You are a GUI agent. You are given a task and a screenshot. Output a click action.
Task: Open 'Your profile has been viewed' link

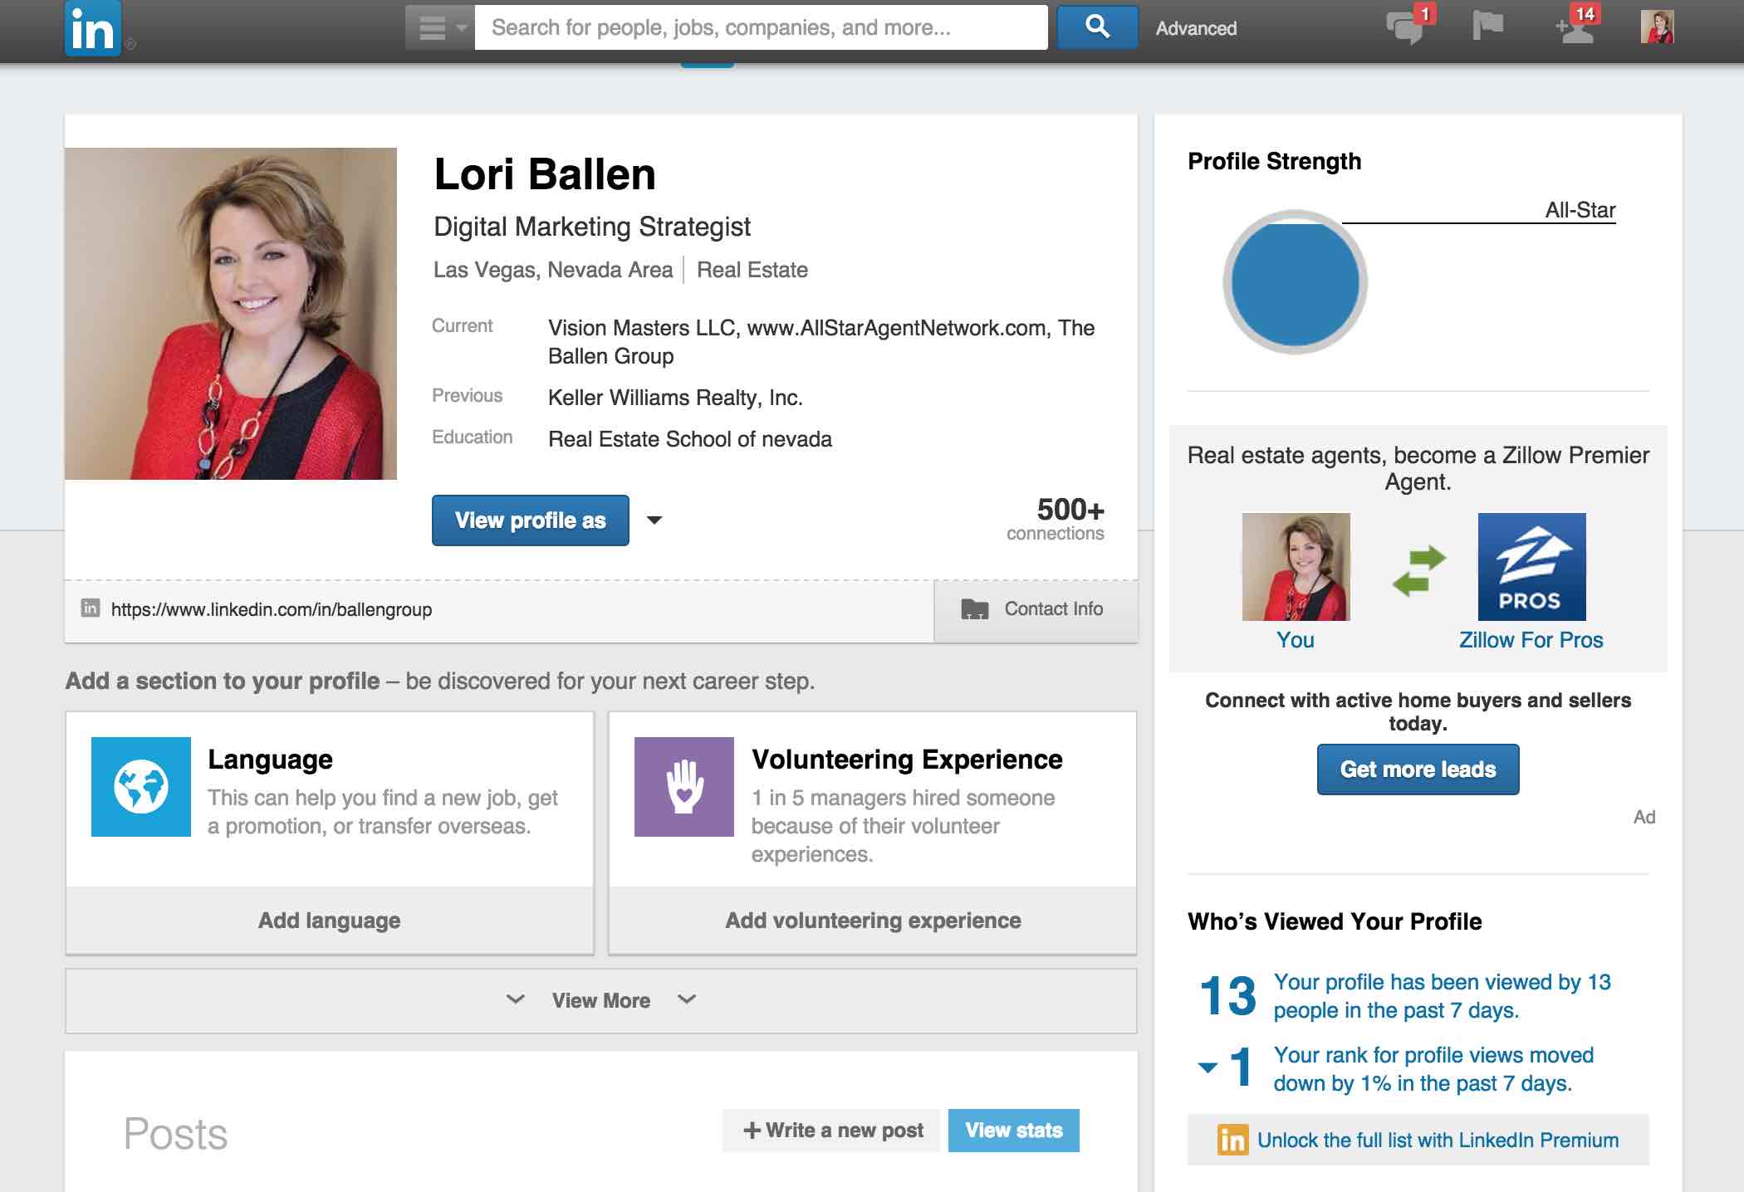1443,996
